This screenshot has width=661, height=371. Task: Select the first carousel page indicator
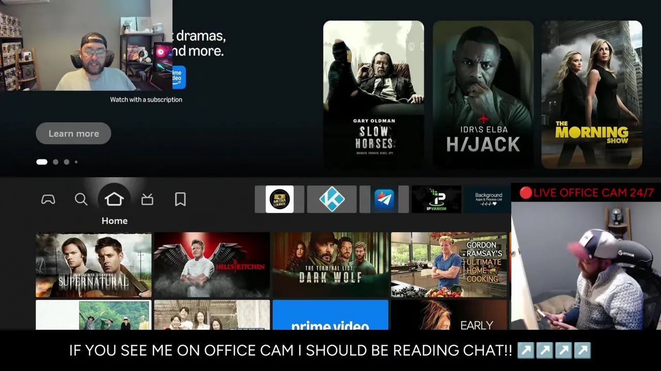tap(42, 162)
